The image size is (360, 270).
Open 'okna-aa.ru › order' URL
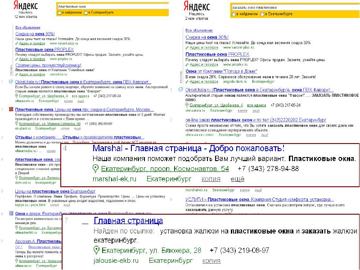pos(199,135)
